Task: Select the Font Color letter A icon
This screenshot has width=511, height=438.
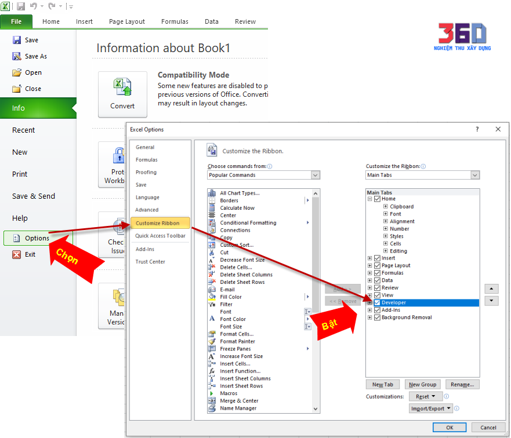Action: tap(212, 319)
